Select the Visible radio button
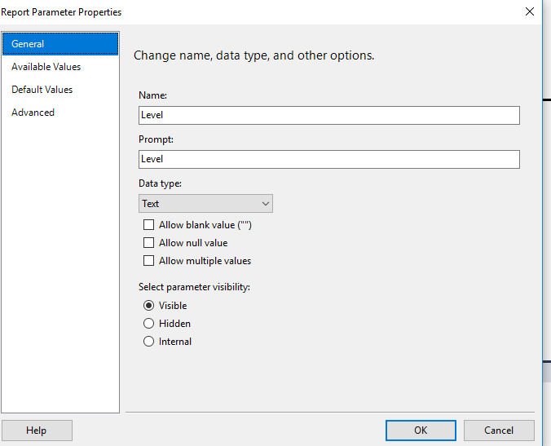 [148, 306]
